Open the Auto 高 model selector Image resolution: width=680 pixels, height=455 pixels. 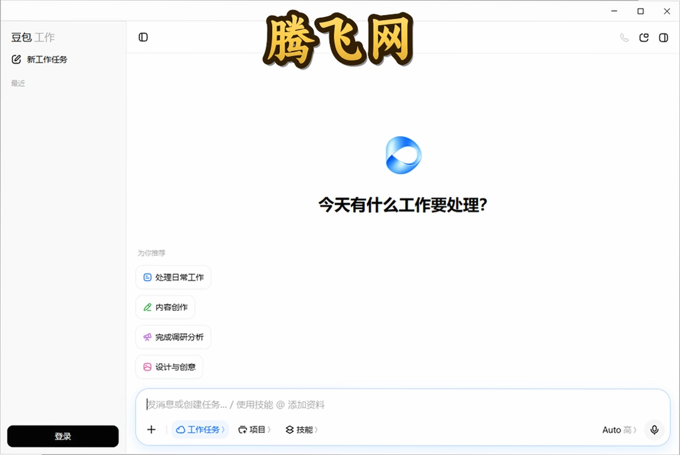[619, 430]
